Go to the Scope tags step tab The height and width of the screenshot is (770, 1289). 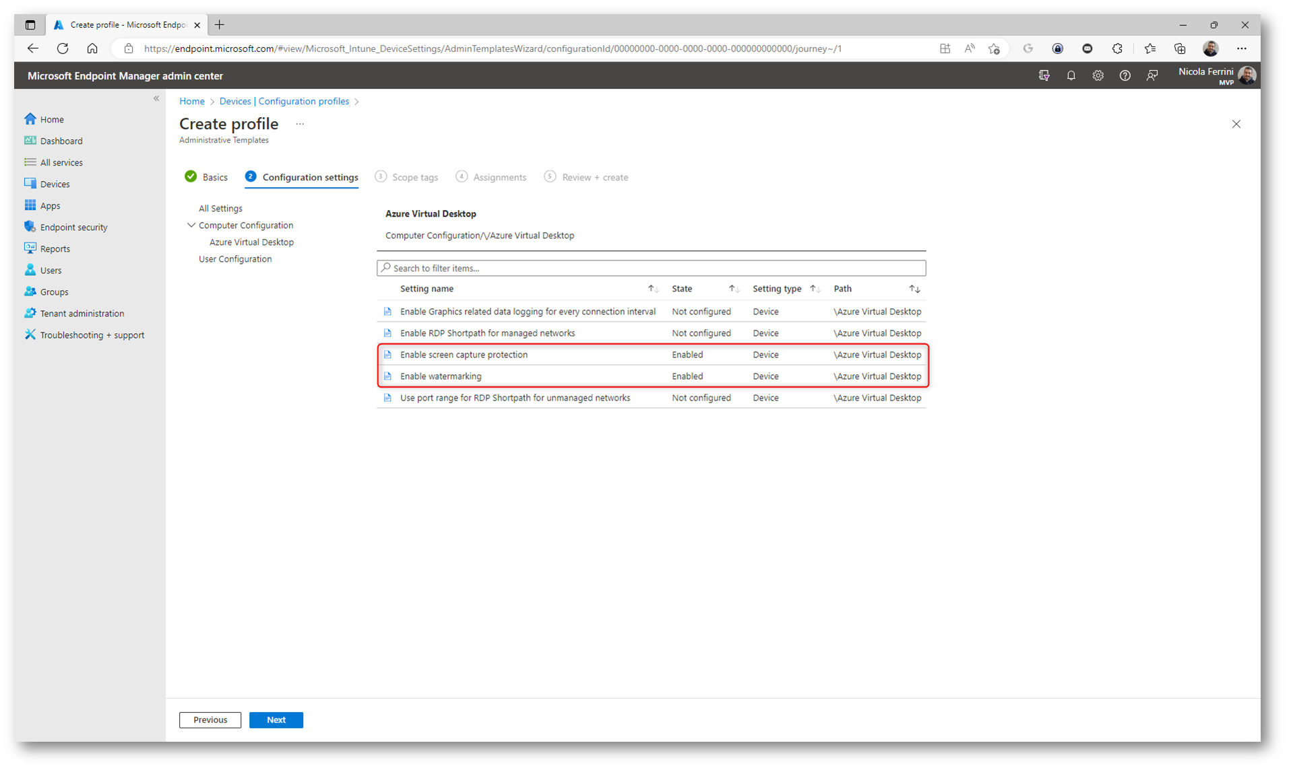407,177
